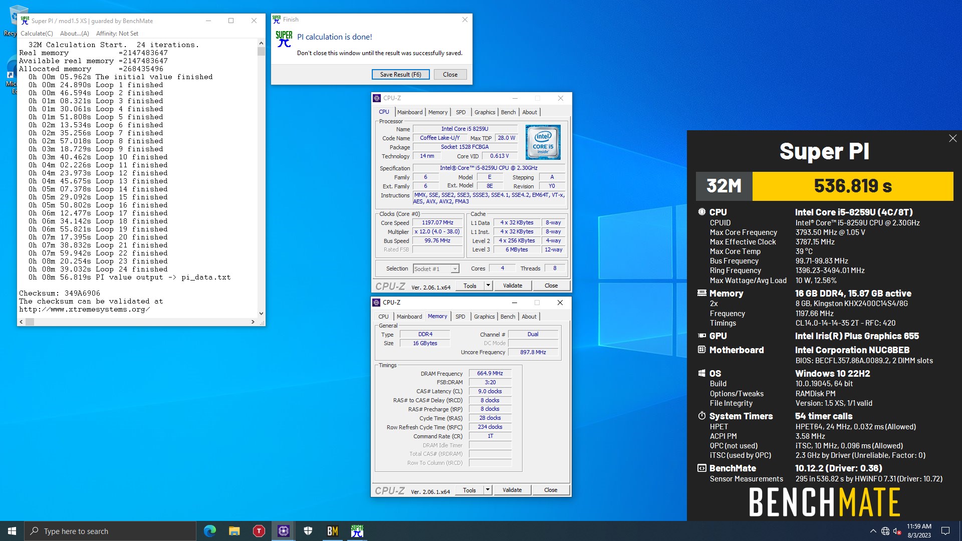Open Super PI taskbar icon
Screen dimensions: 962x541
point(357,531)
